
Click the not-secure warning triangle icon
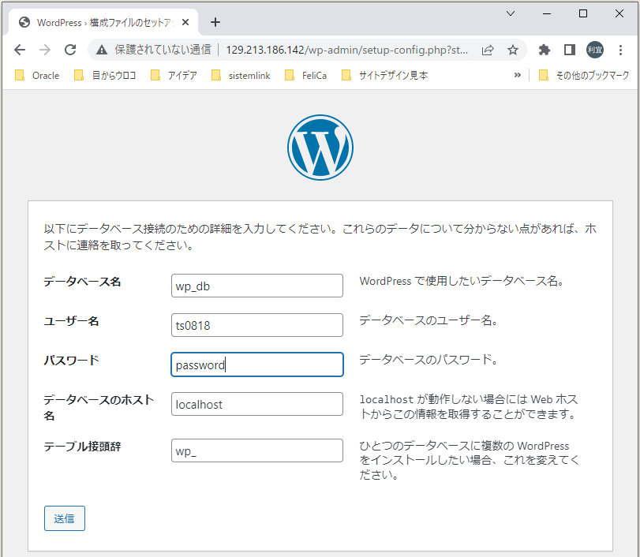[102, 50]
